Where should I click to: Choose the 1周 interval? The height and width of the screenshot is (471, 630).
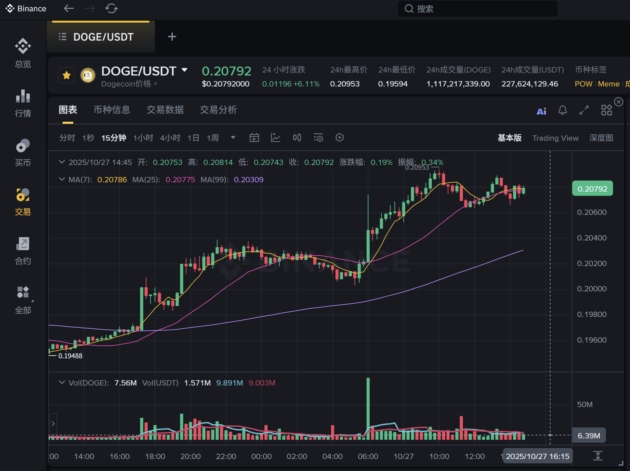[x=213, y=138]
